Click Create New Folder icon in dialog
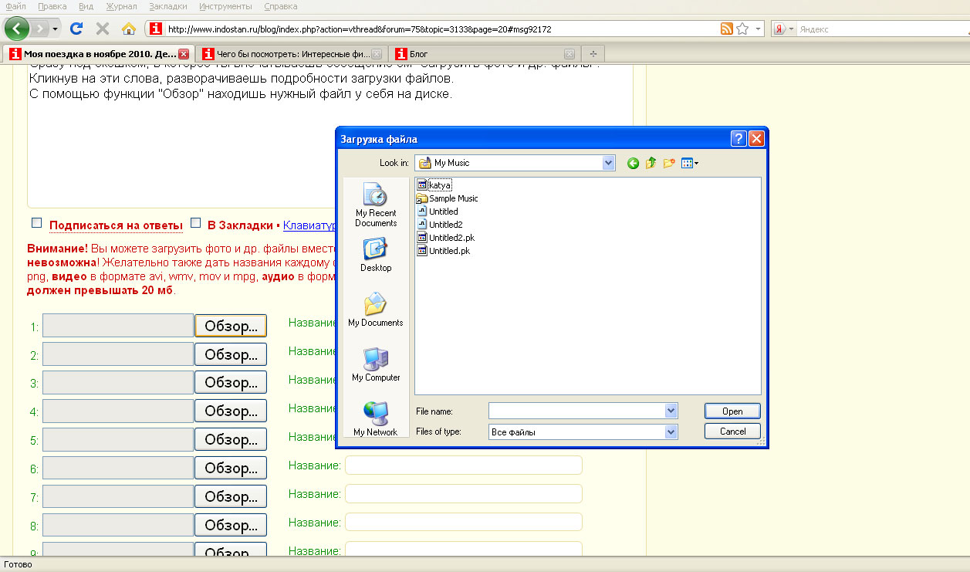The image size is (970, 572). point(669,163)
